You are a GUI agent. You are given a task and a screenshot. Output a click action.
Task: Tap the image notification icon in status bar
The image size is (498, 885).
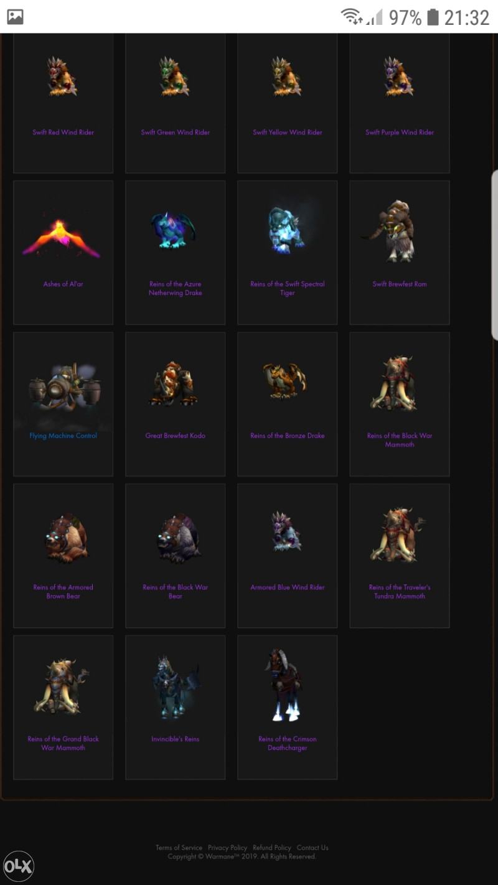point(15,17)
